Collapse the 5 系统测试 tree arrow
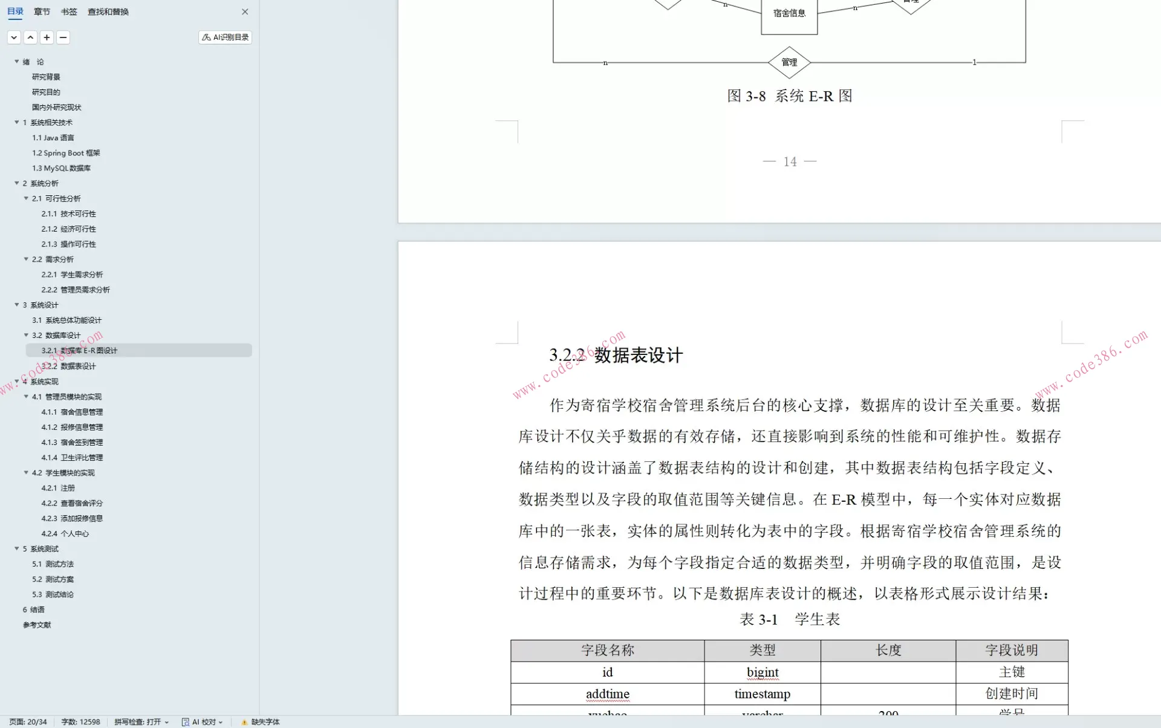This screenshot has height=728, width=1161. pos(17,548)
